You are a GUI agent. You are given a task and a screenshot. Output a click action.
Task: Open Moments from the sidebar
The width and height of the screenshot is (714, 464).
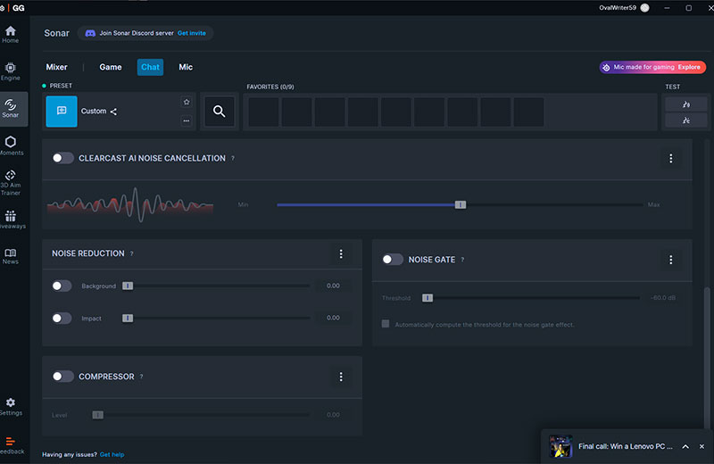11,145
